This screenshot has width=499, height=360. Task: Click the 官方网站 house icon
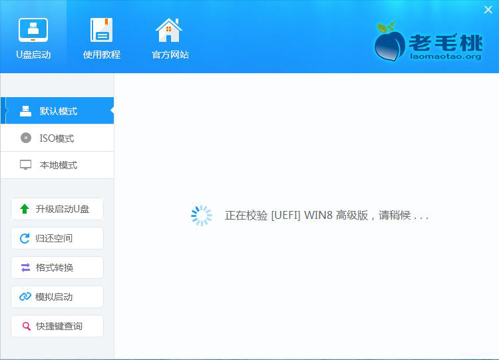coord(169,30)
